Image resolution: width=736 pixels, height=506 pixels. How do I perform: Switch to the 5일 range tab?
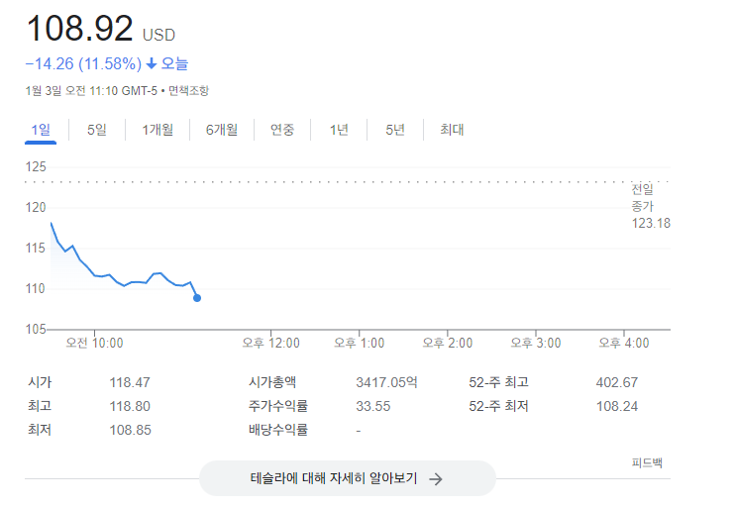click(96, 130)
